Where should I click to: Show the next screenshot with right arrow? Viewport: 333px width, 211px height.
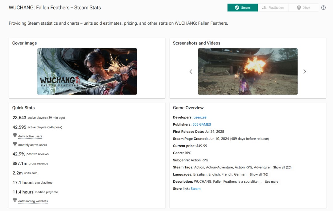point(305,71)
